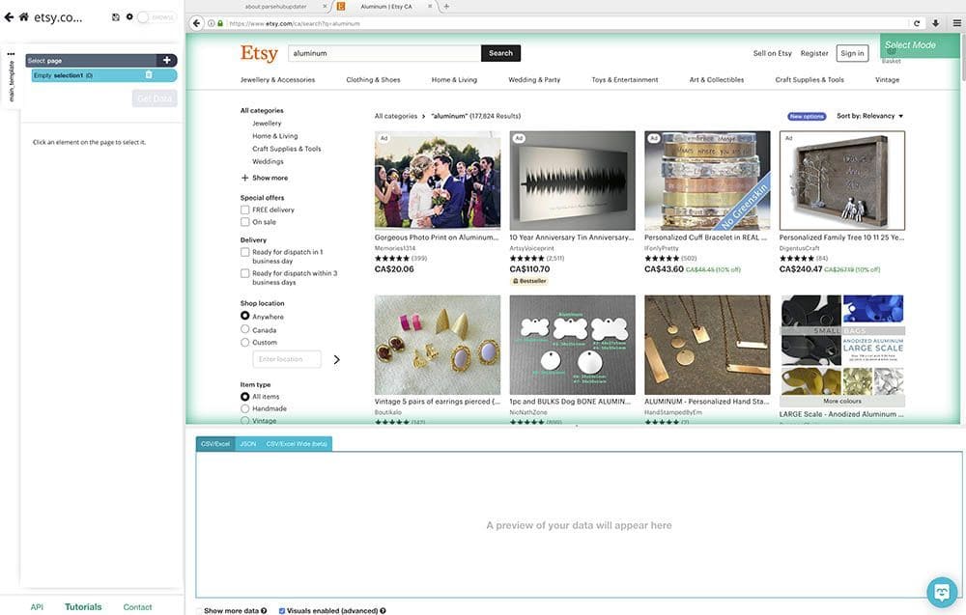Switch to the JSON preview tab
The height and width of the screenshot is (615, 966).
pos(247,444)
